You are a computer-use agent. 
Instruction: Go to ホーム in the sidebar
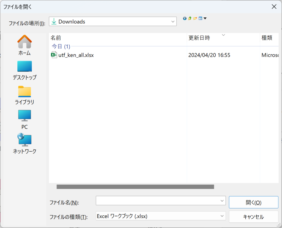click(x=25, y=45)
